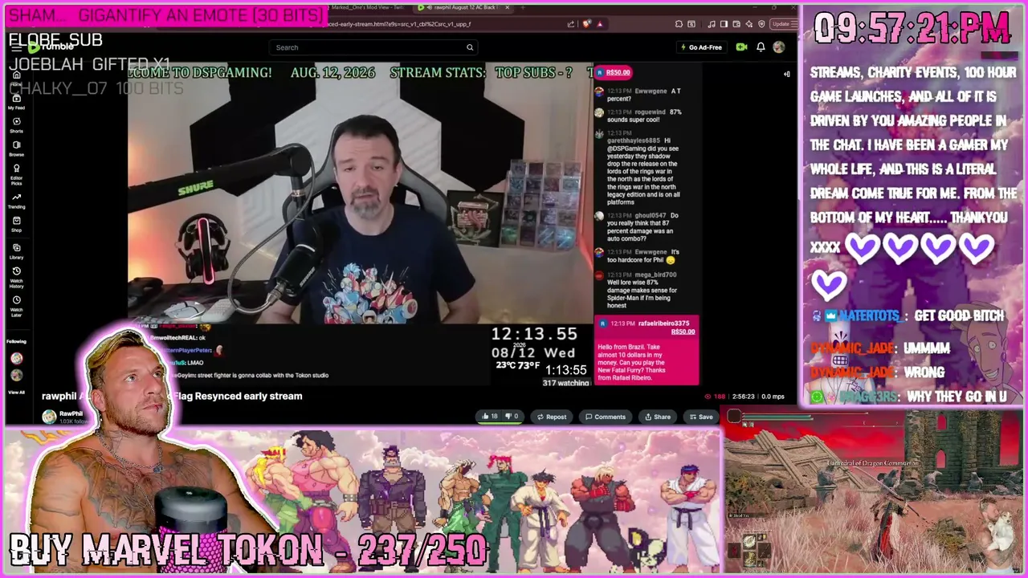Click the Share button under the video
Screen dimensions: 1028x578
pos(657,417)
